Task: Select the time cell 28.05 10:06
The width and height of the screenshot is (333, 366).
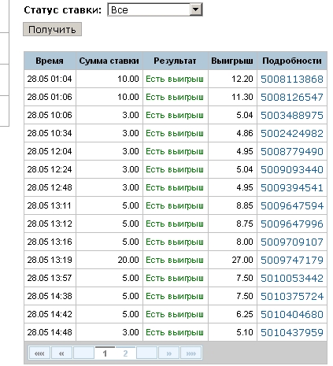Action: (x=50, y=115)
